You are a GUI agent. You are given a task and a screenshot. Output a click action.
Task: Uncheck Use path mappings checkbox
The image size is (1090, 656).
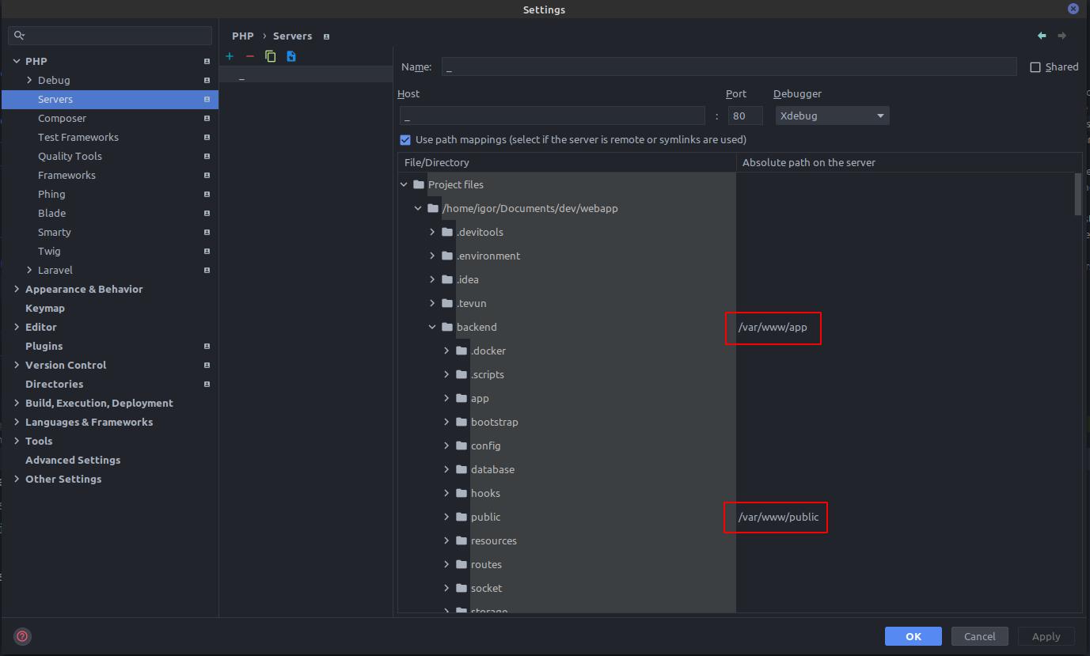(x=405, y=140)
